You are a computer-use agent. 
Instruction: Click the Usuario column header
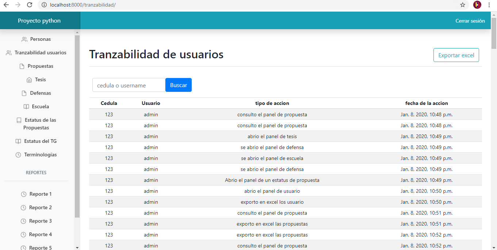coord(151,103)
